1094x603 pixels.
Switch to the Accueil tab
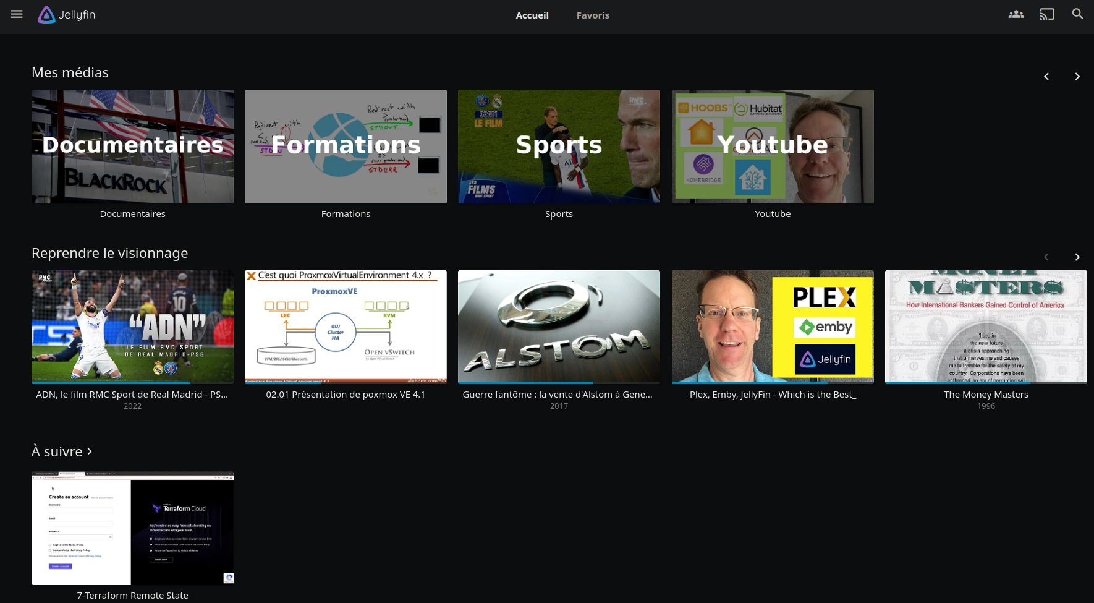(x=532, y=15)
